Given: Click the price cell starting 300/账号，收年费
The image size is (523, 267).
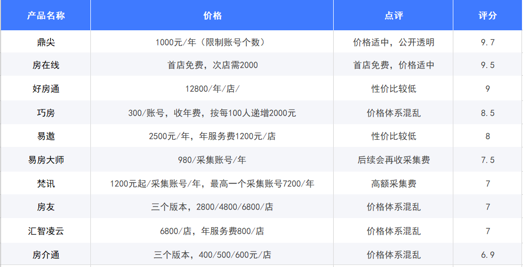Looking at the screenshot, I should click(x=212, y=113).
